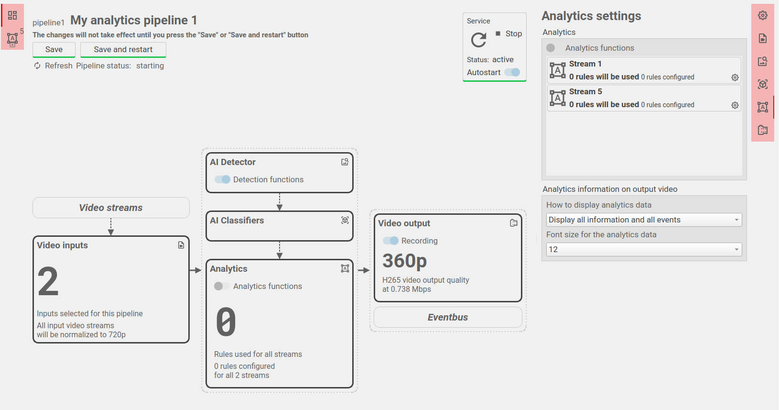Open general settings gear in right sidebar
779x410 pixels.
click(x=763, y=15)
